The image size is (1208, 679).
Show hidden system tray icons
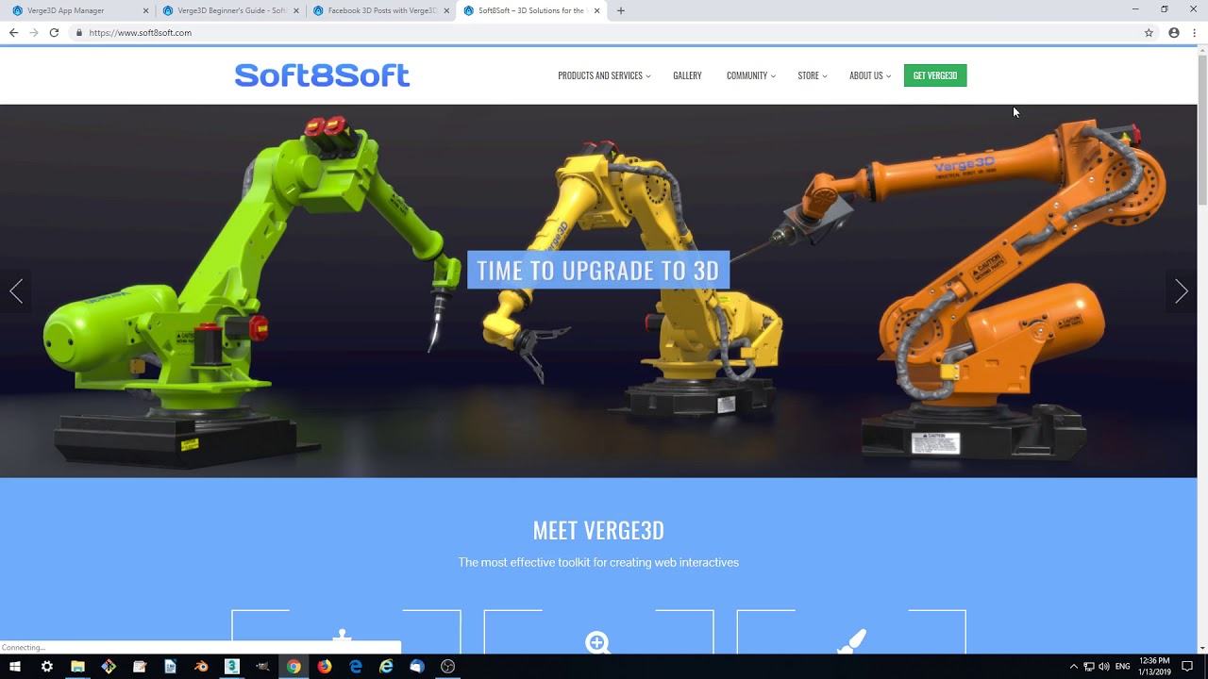click(x=1073, y=666)
